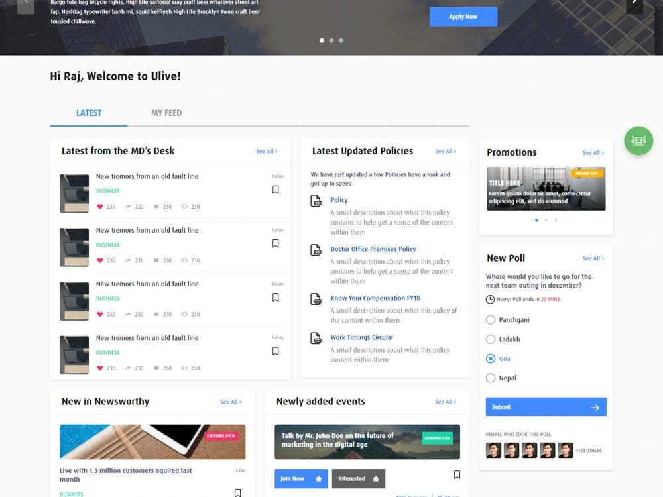Screen dimensions: 663x497
Task: Open the Policy link
Action: coord(339,200)
